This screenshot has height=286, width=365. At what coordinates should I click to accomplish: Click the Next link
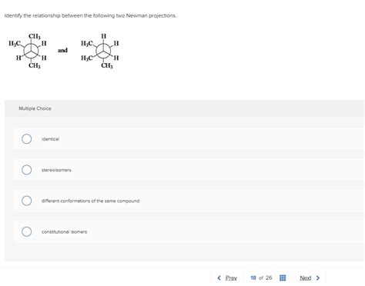[306, 278]
